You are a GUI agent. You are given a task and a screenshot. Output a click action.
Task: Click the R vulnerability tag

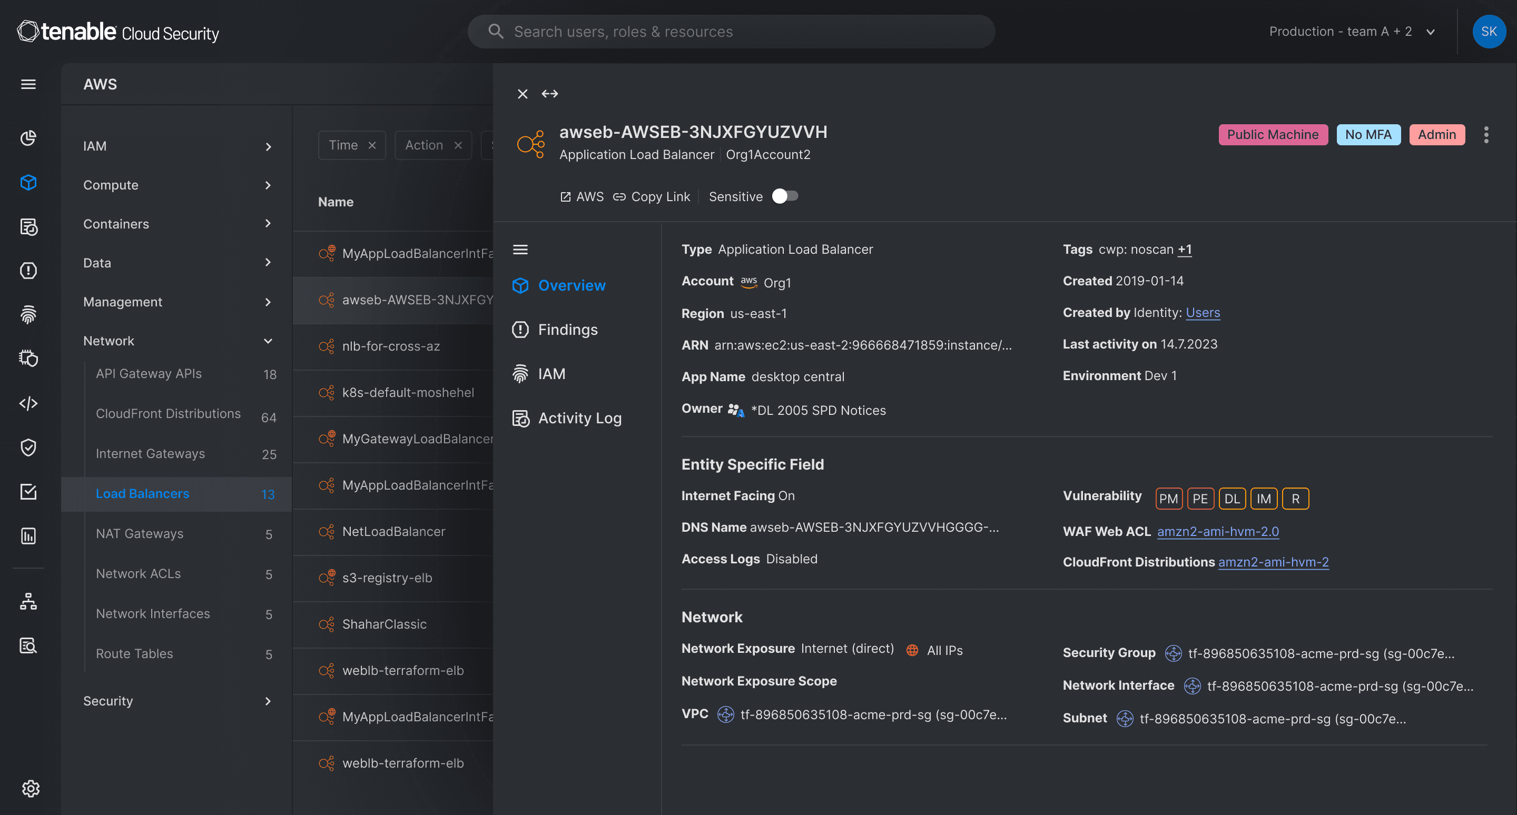pyautogui.click(x=1296, y=499)
